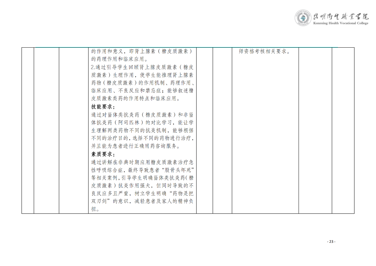This screenshot has width=376, height=266.
Task: Click the line starting 通过讲解在非典时期
Action: pyautogui.click(x=142, y=162)
